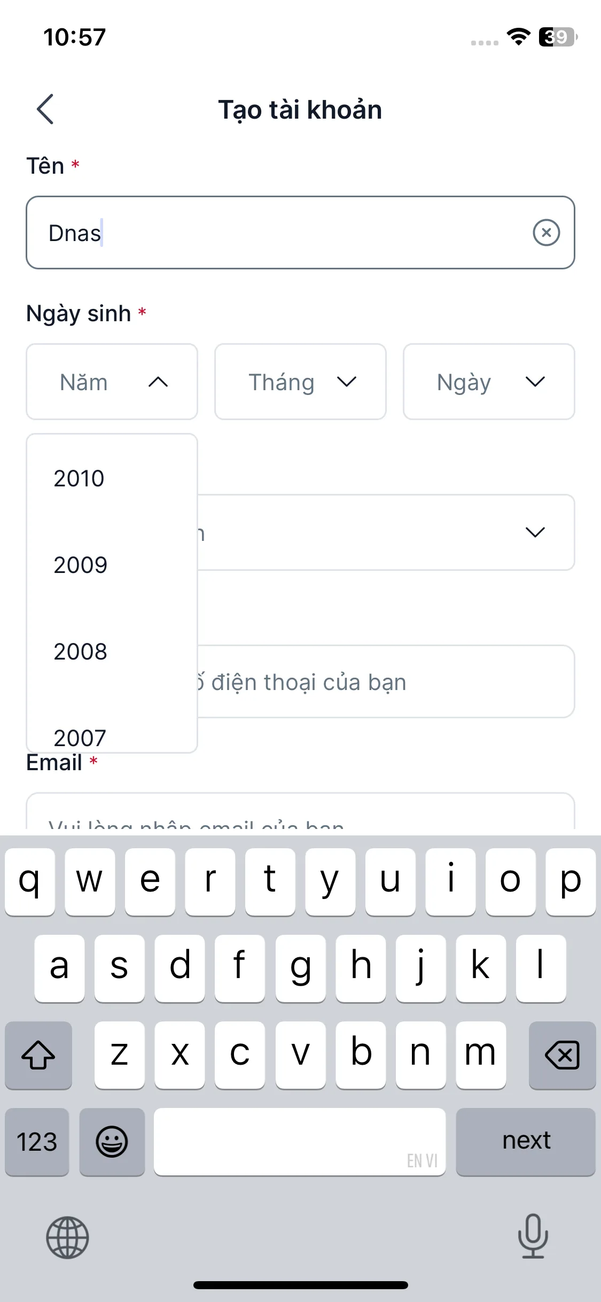The height and width of the screenshot is (1302, 601).
Task: Collapse the Năm year dropdown
Action: click(x=112, y=382)
